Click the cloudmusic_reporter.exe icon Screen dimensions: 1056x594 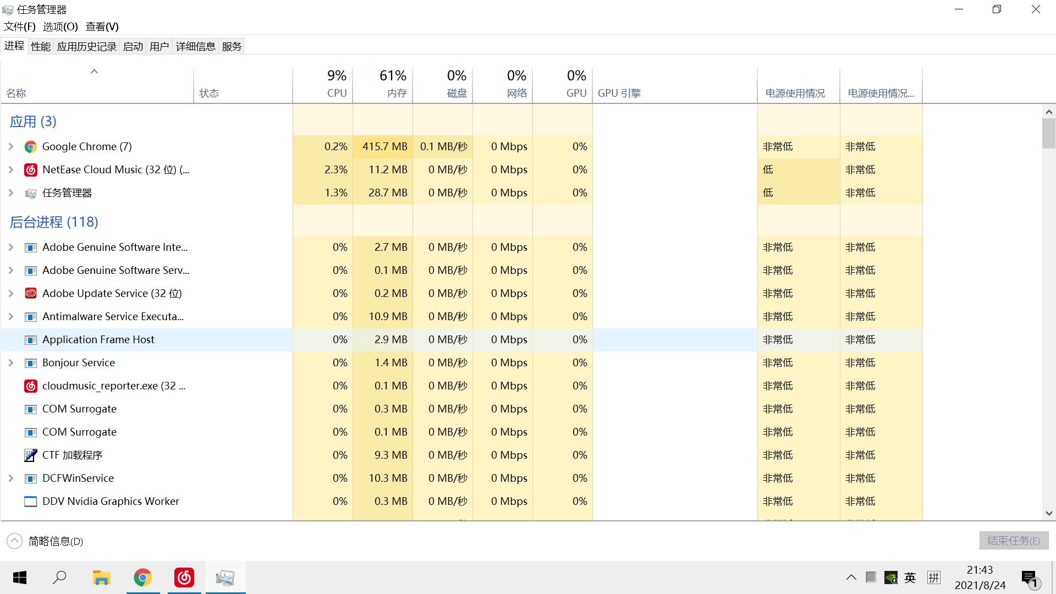tap(31, 386)
